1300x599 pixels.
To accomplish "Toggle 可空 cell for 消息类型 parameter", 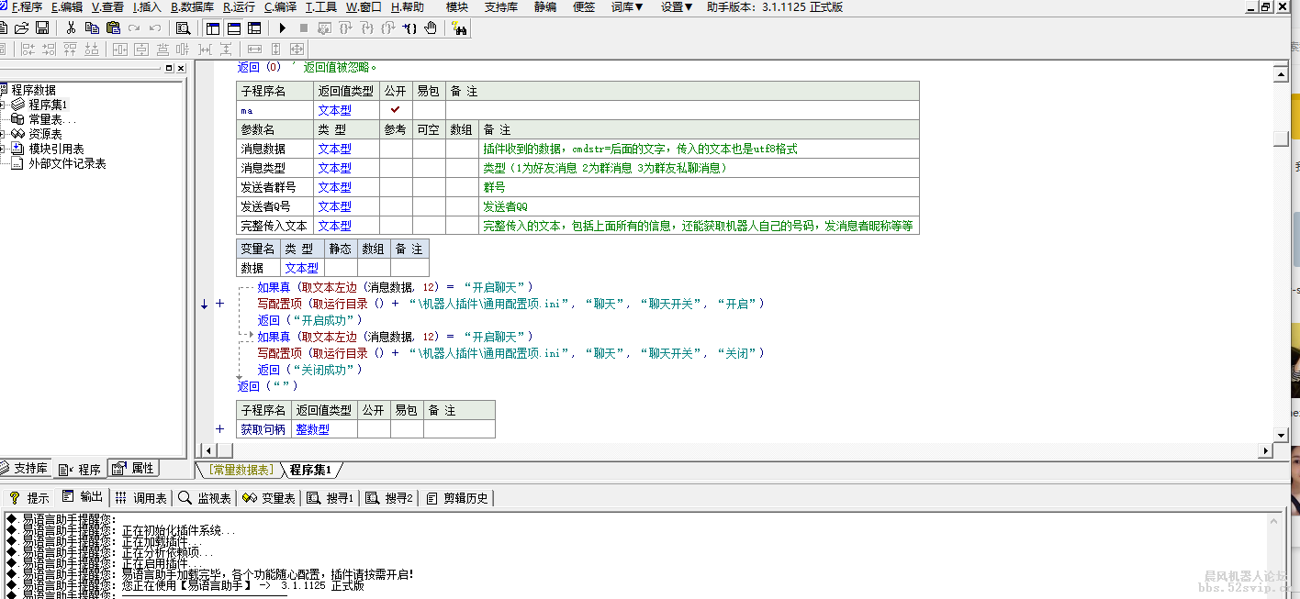I will [429, 168].
